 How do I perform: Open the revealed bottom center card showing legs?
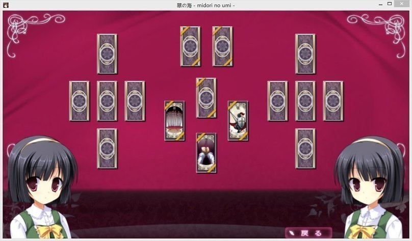click(x=207, y=153)
